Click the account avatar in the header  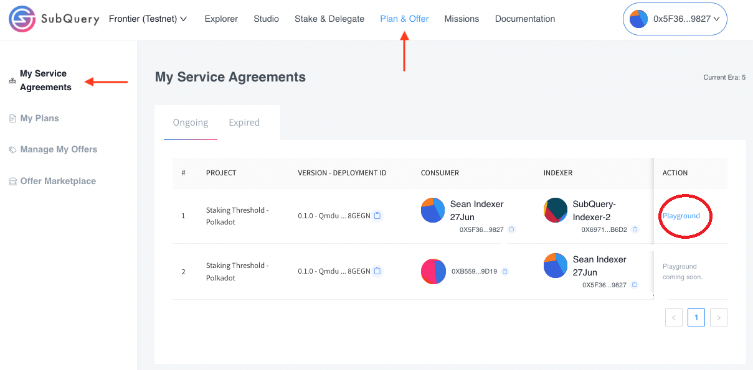point(638,19)
